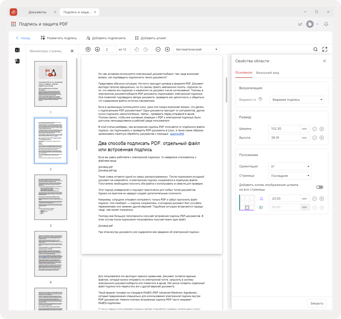Select middle-left cell in position grid
The image size is (341, 319).
coord(242,203)
